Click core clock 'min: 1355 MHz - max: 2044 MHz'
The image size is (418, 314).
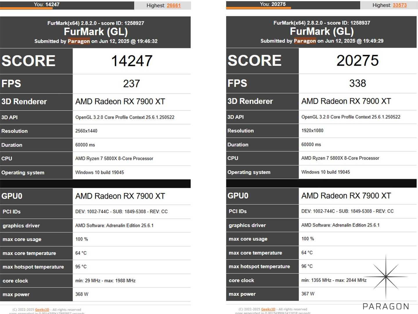334,280
